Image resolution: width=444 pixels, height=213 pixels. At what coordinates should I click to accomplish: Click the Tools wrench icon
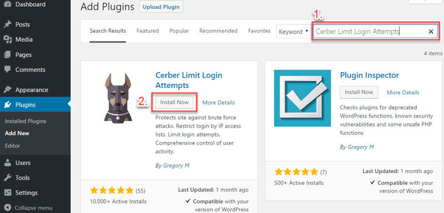[8, 178]
